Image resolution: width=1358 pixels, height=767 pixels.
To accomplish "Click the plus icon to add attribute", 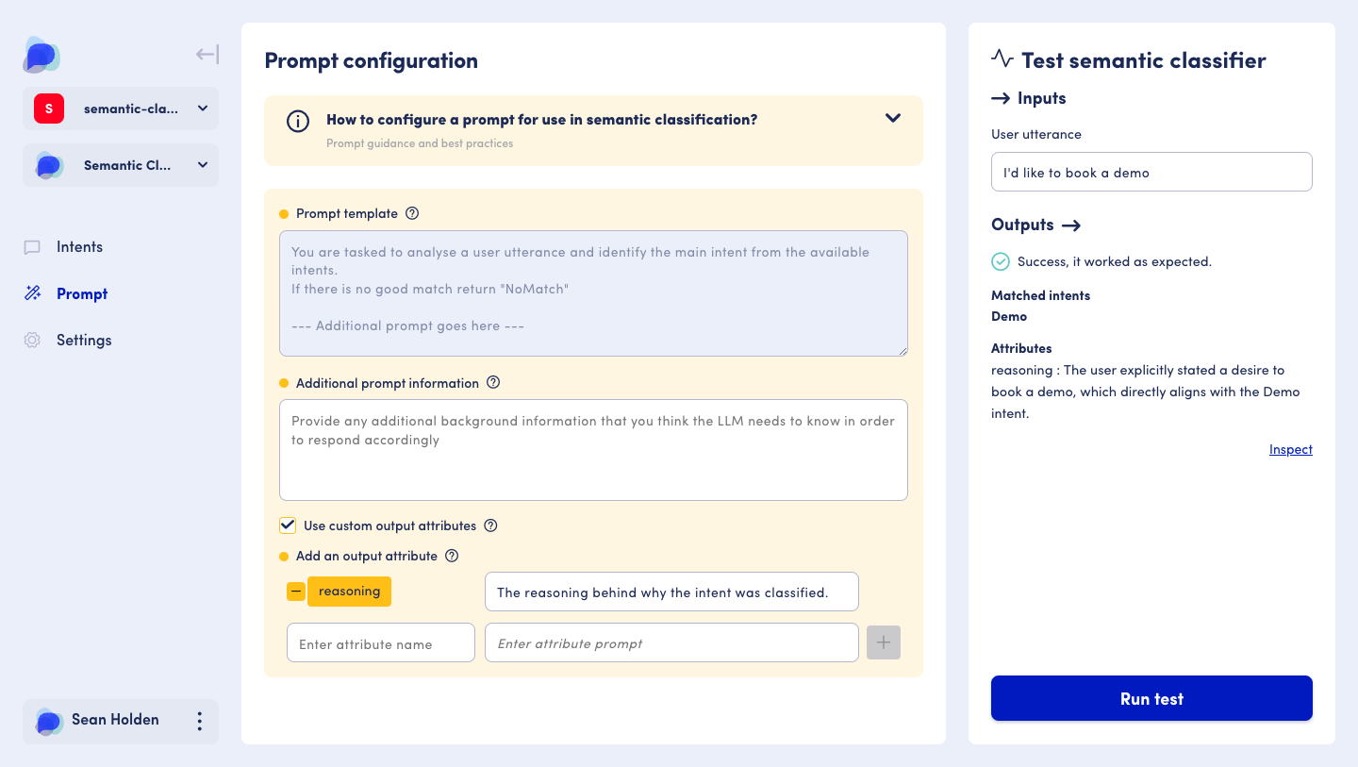I will pyautogui.click(x=884, y=642).
